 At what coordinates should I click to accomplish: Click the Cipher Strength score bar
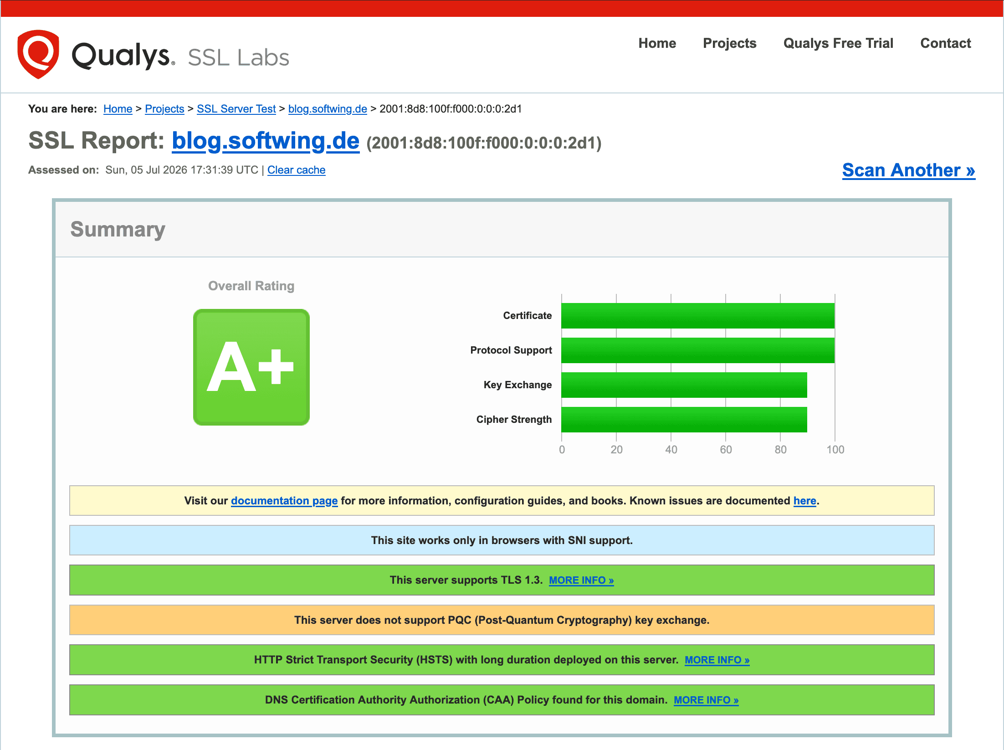click(684, 420)
